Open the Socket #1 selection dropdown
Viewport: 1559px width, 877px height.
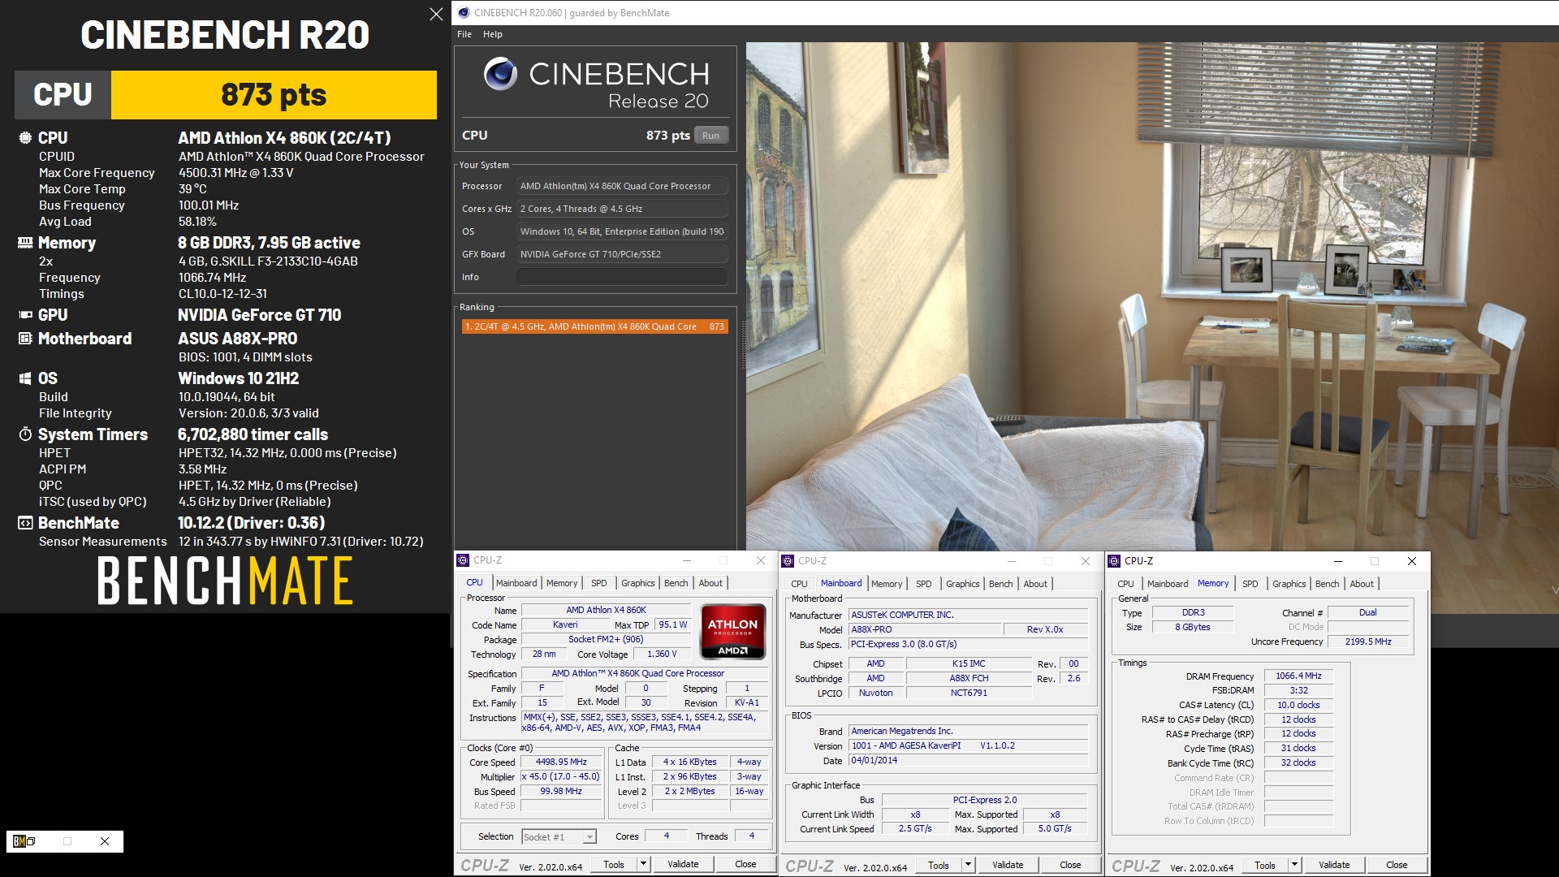(559, 836)
